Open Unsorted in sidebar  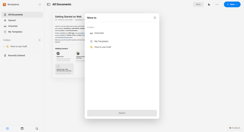point(22,26)
